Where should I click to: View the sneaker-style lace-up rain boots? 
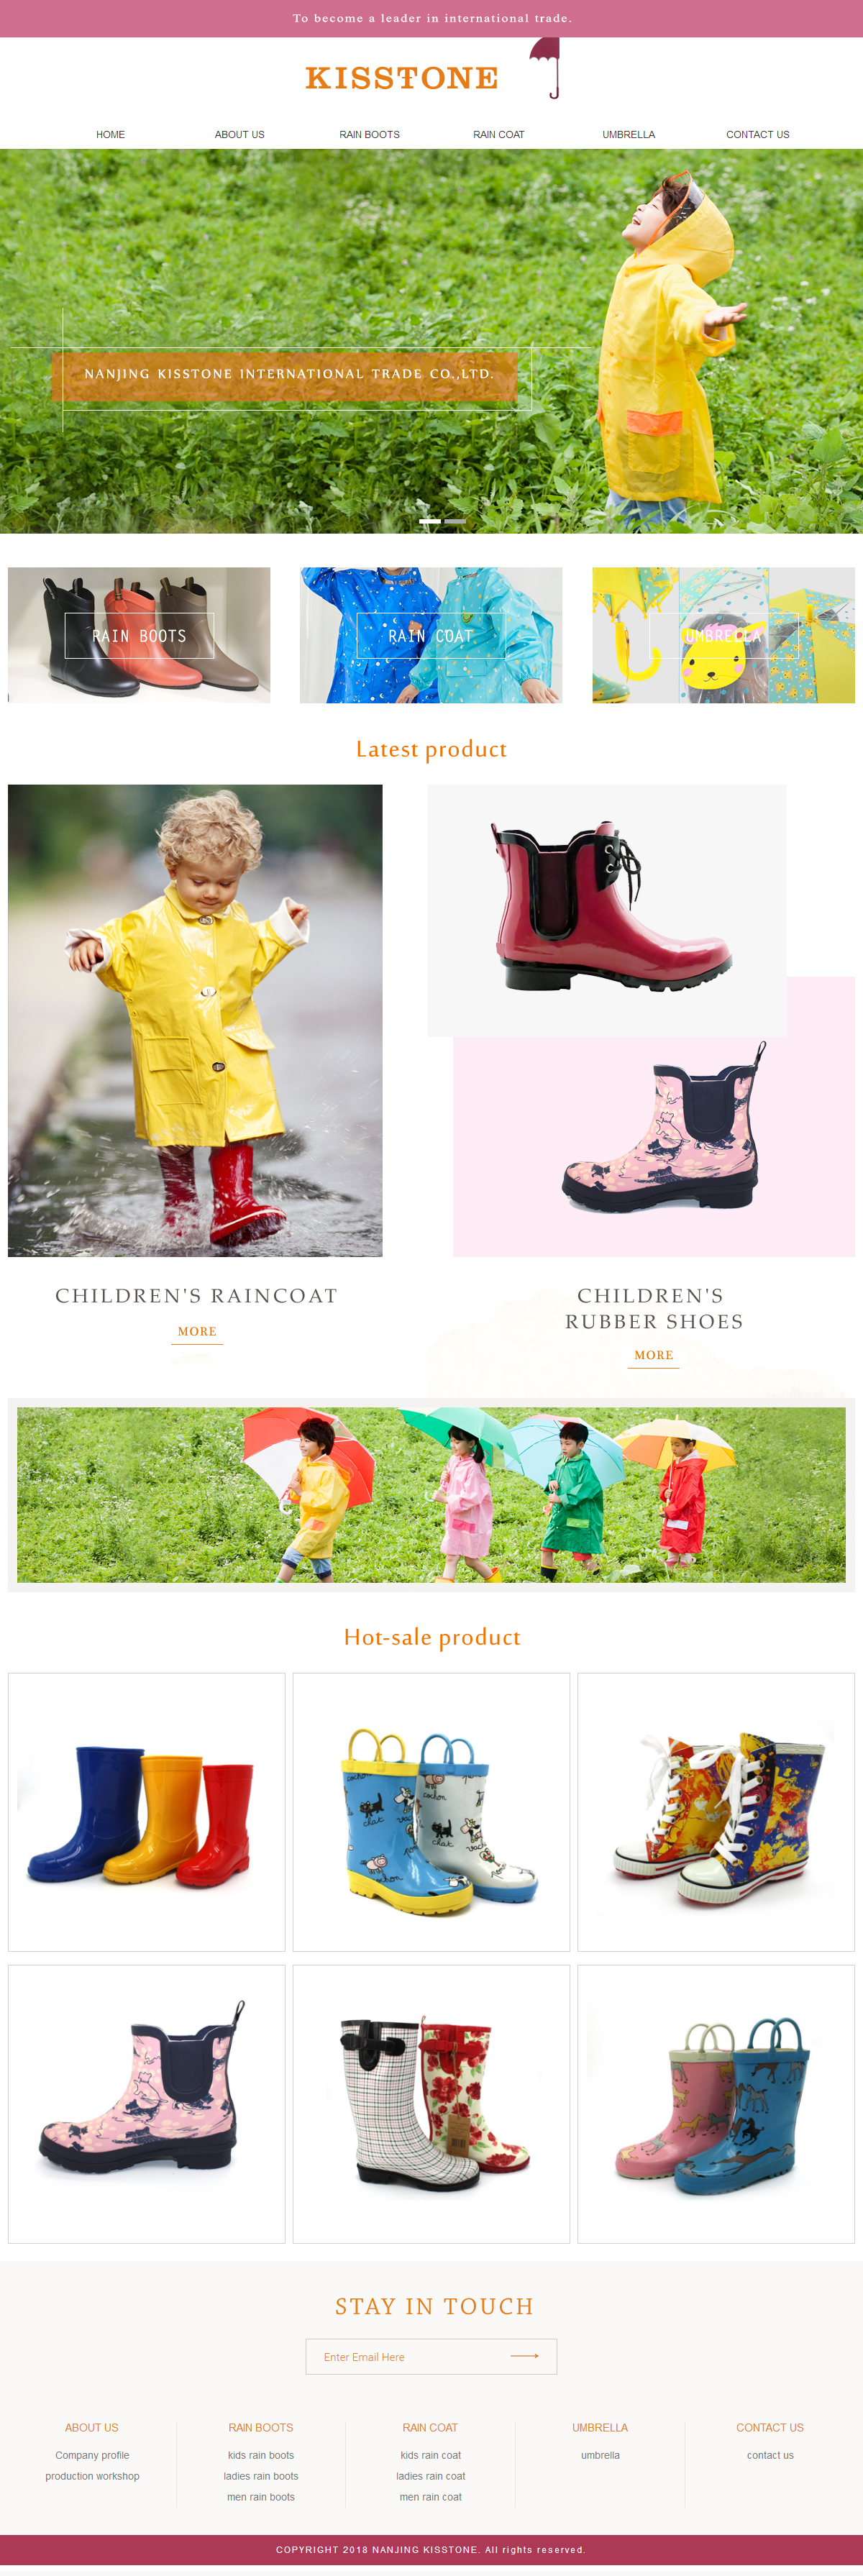tap(716, 1811)
